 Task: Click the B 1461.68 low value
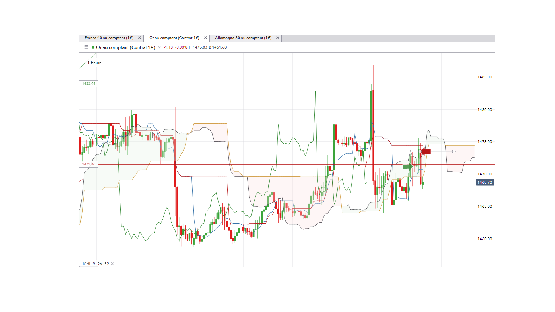(x=218, y=47)
